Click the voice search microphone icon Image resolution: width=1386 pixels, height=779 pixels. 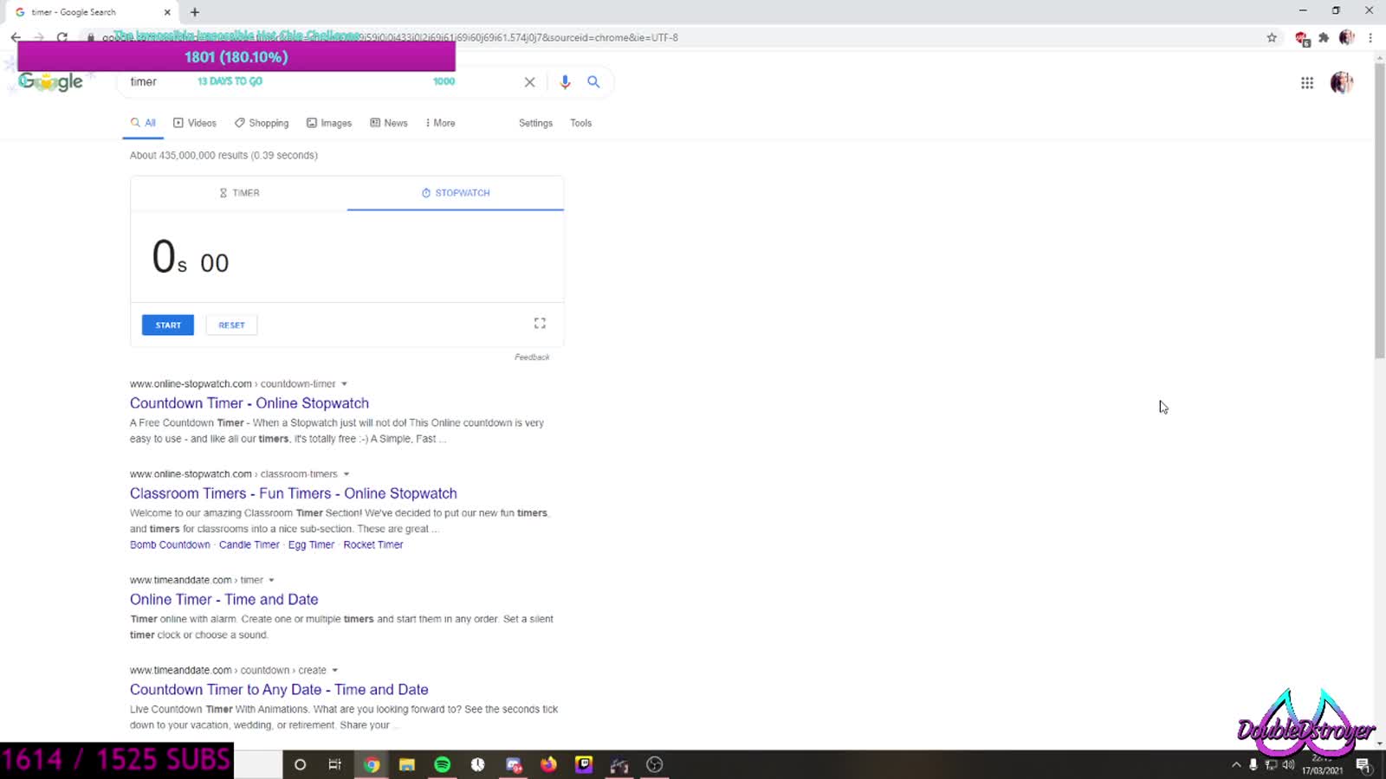pos(565,81)
